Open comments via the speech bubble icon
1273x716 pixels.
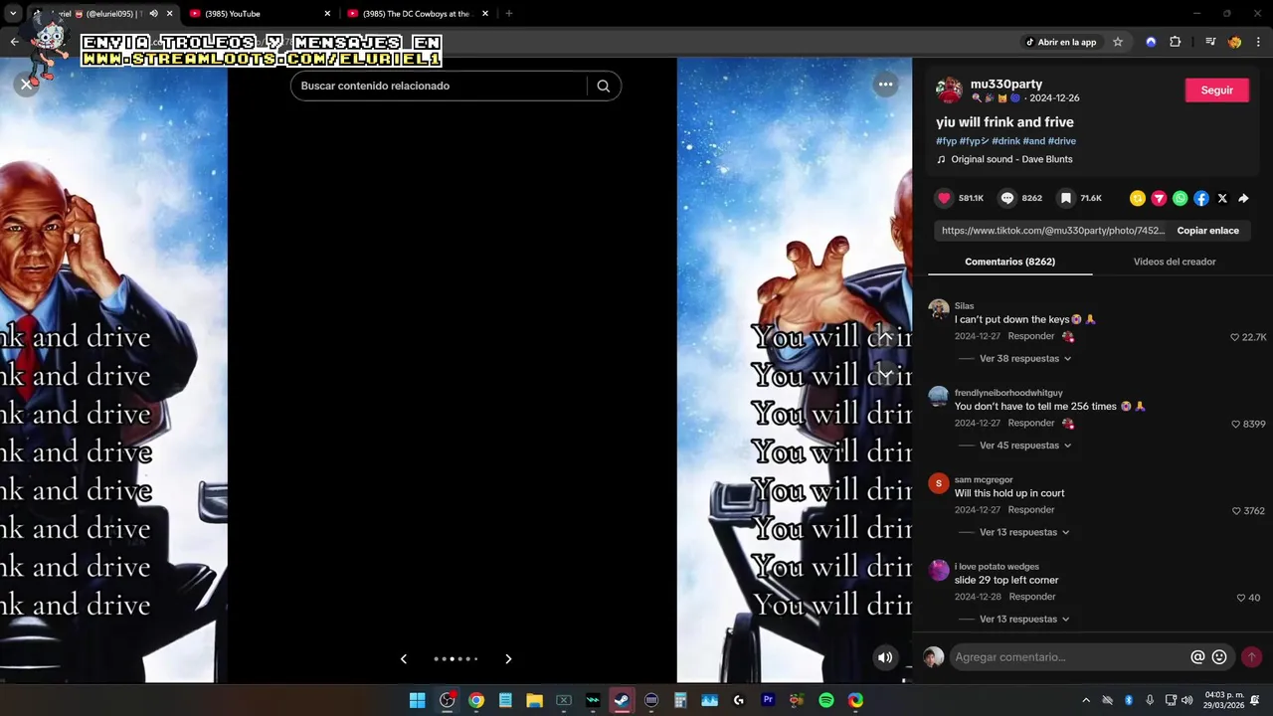(x=1007, y=198)
